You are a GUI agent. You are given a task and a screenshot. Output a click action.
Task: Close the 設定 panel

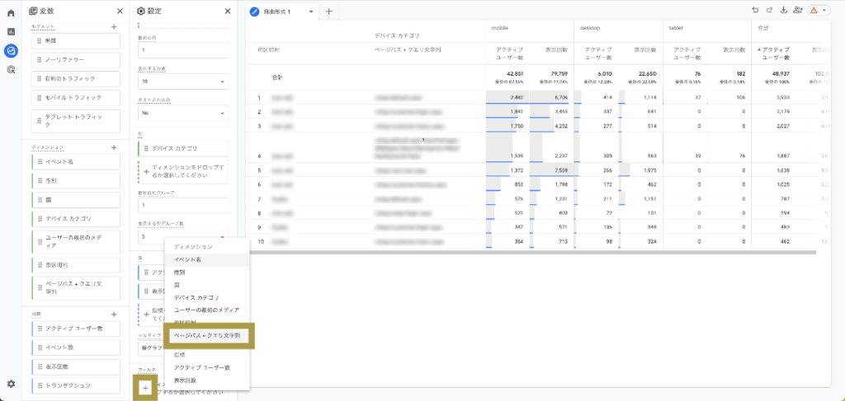coord(228,11)
